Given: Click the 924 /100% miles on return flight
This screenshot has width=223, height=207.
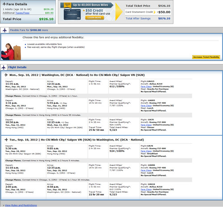Looking at the screenshot, I should tap(117, 151).
